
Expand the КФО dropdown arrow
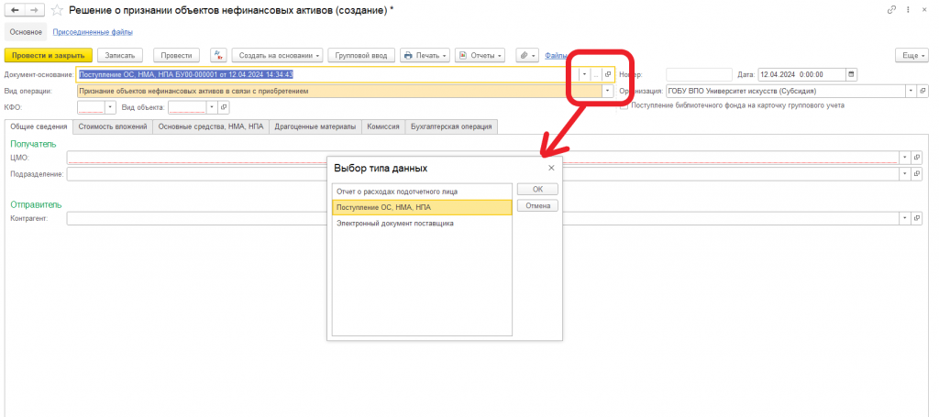pyautogui.click(x=110, y=107)
